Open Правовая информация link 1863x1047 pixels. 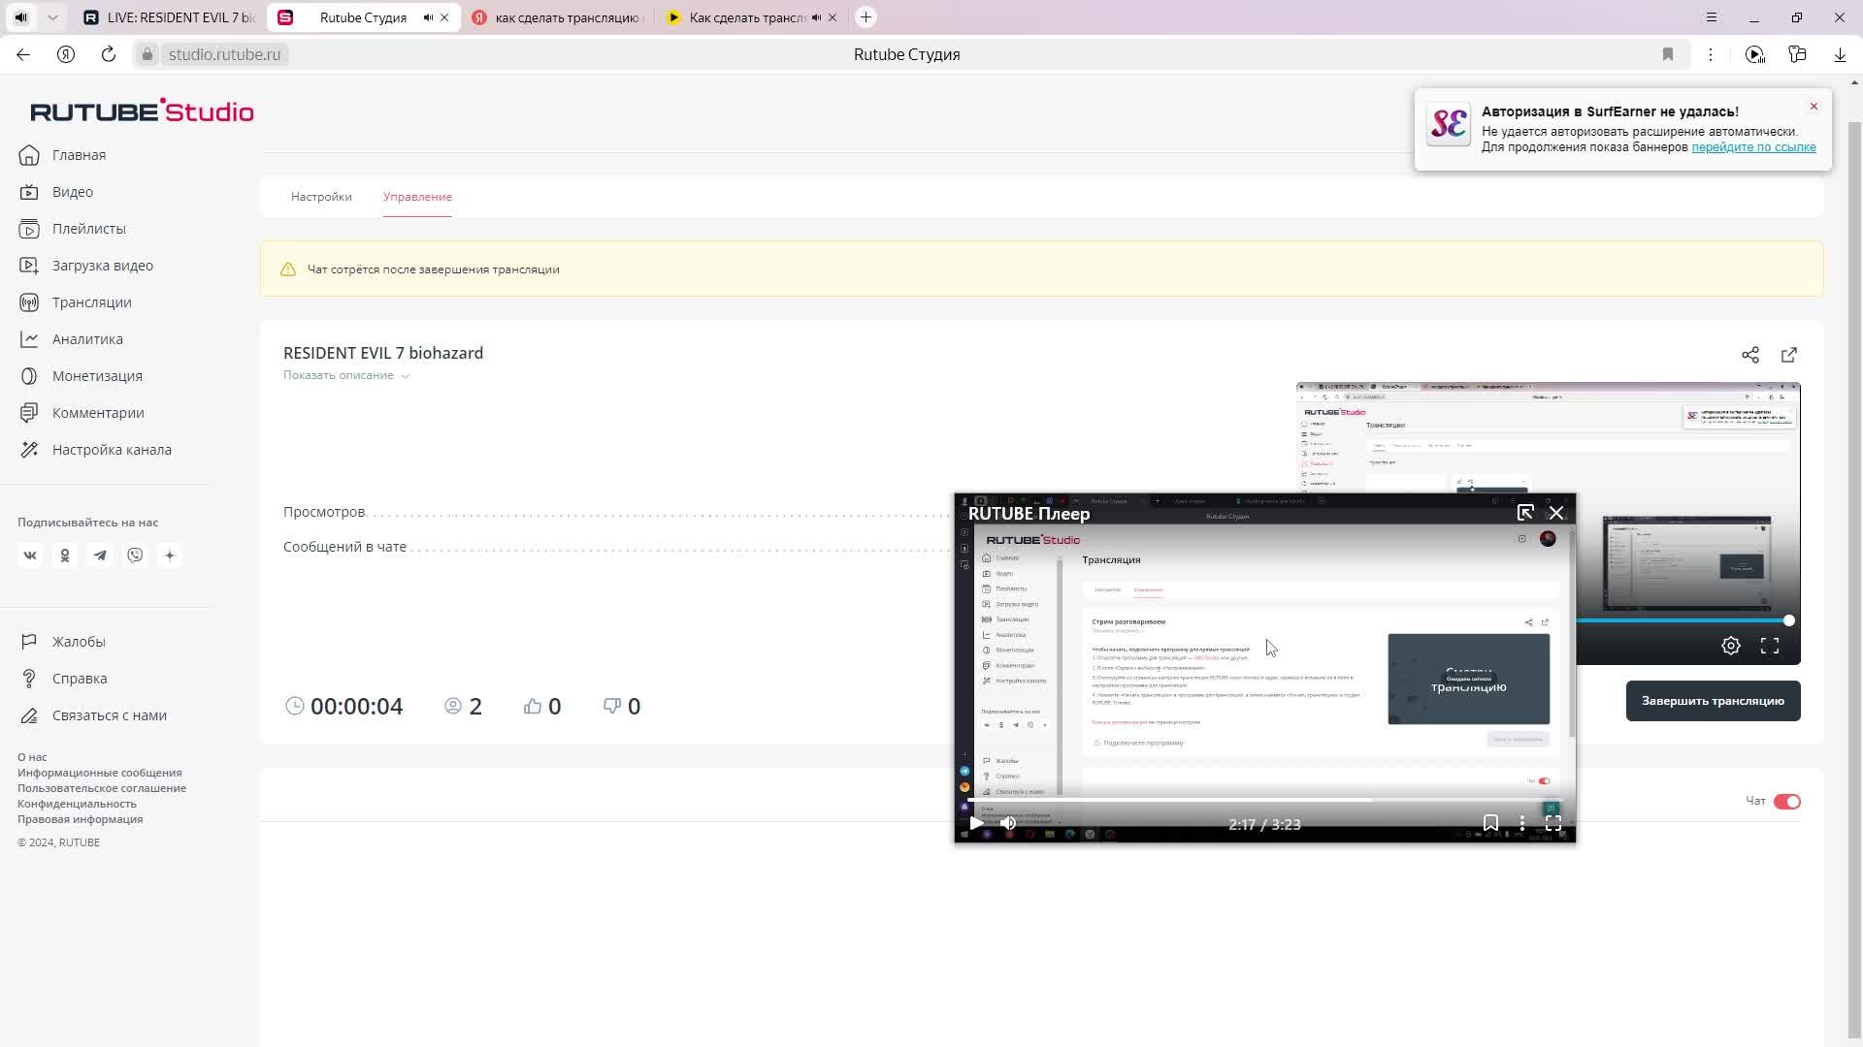pos(80,819)
